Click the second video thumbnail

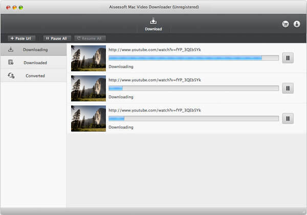pos(89,88)
